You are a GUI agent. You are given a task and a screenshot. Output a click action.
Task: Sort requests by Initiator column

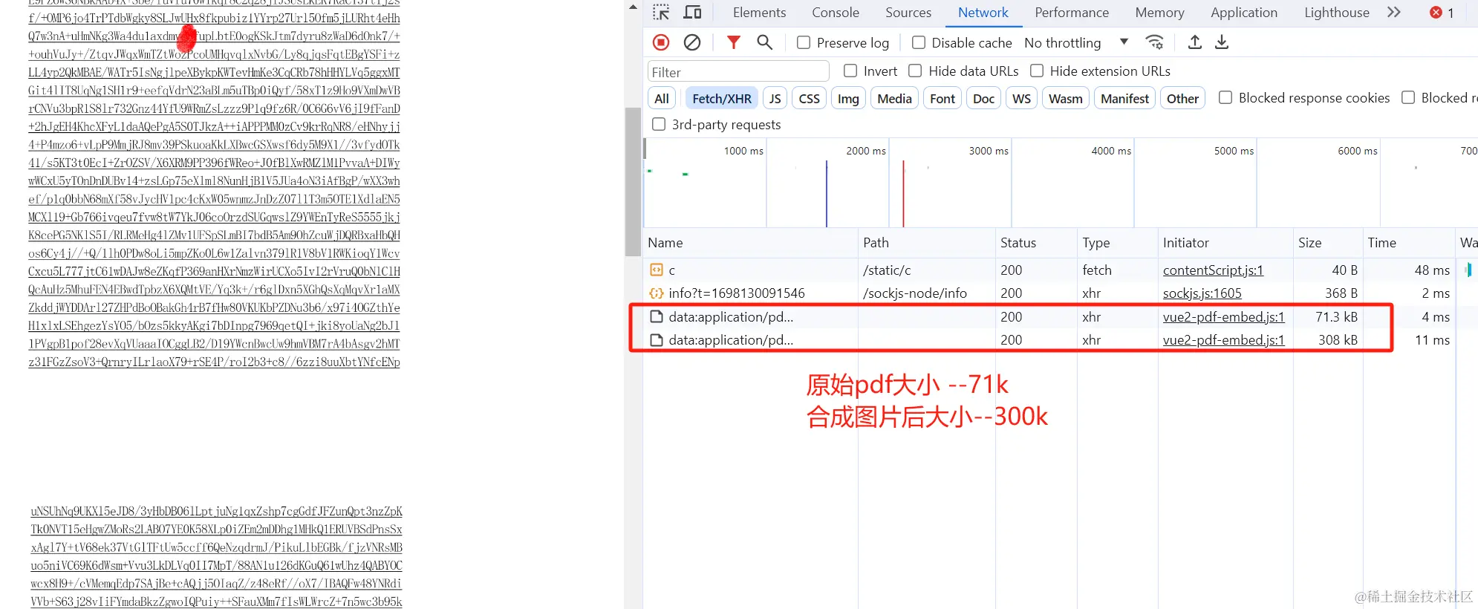point(1225,243)
